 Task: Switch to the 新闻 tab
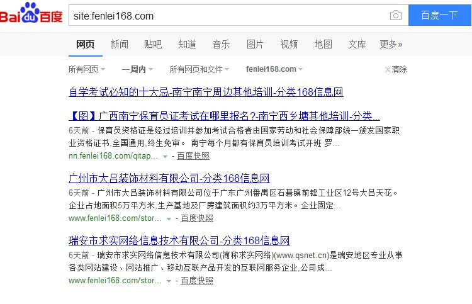(x=119, y=45)
